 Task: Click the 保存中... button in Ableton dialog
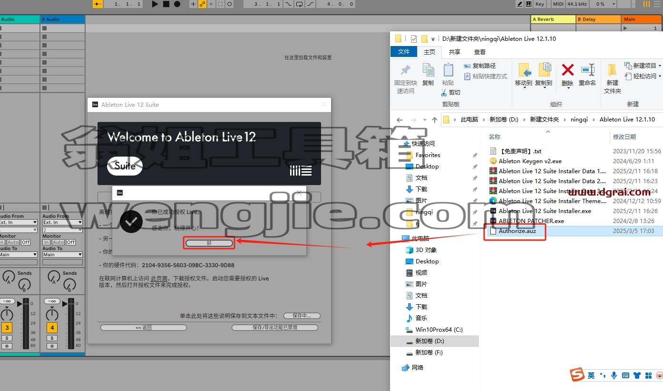pyautogui.click(x=302, y=316)
